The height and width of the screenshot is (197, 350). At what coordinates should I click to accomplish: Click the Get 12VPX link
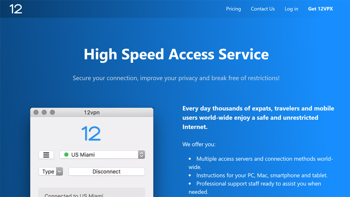(320, 9)
